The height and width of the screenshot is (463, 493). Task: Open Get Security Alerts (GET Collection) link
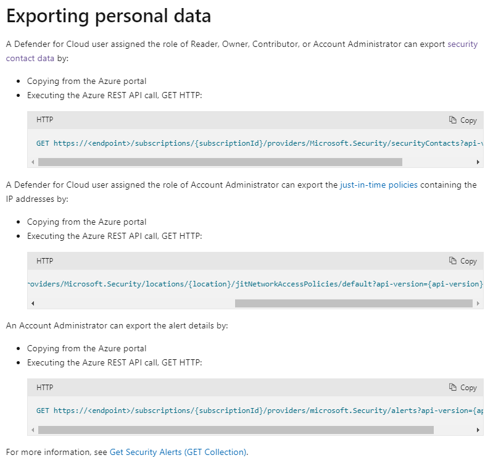pyautogui.click(x=178, y=452)
